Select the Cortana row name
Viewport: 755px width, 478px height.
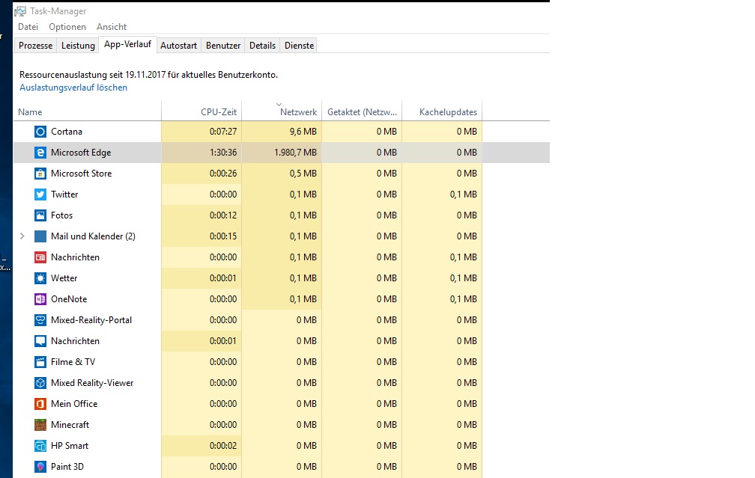tap(67, 132)
